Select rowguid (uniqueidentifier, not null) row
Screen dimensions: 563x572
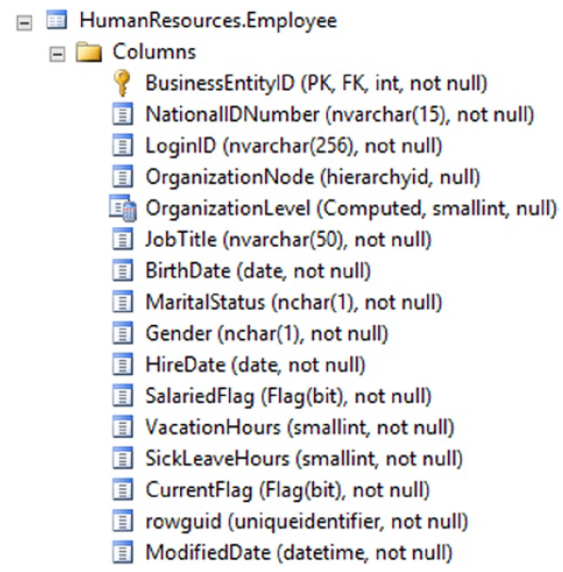[x=306, y=522]
